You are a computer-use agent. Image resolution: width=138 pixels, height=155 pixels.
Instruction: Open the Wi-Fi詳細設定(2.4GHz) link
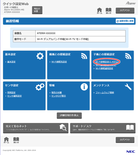coord(107,62)
